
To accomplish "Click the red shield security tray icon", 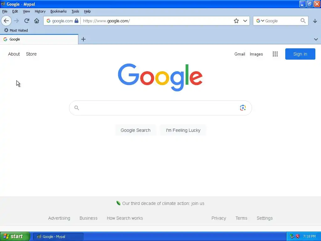I will point(298,236).
